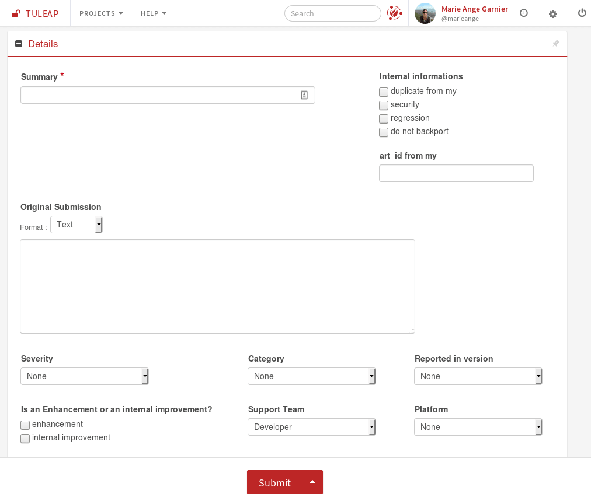Image resolution: width=591 pixels, height=494 pixels.
Task: Open the Format Text dropdown
Action: click(76, 225)
